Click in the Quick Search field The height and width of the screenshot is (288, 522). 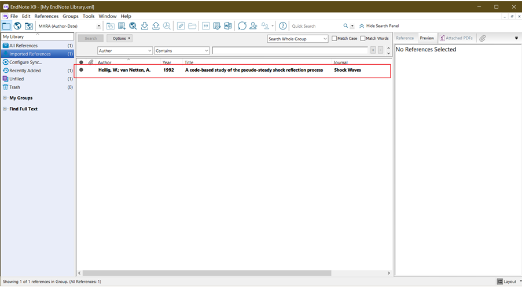click(x=316, y=26)
